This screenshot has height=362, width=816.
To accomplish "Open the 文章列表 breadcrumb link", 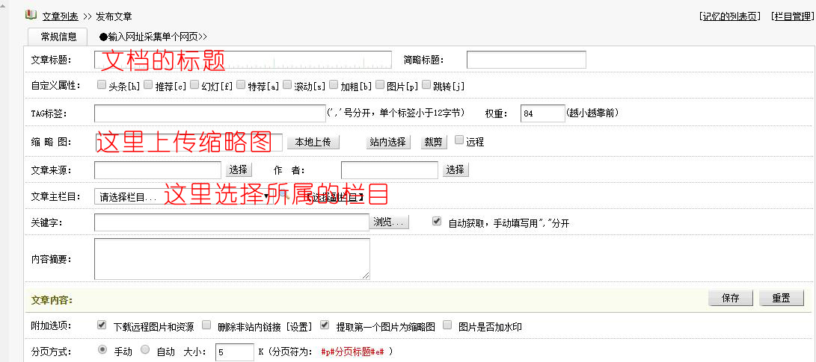I will pos(61,16).
